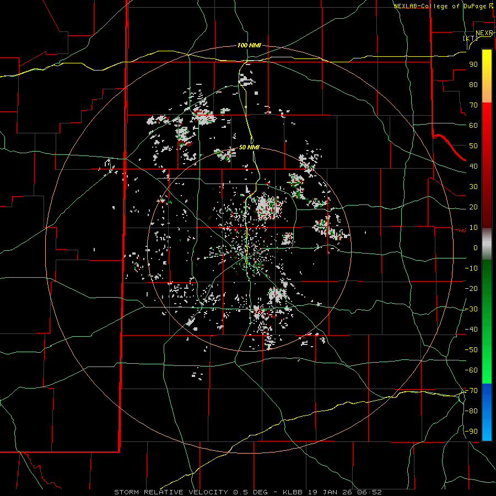Click the -90 value on velocity scale
The image size is (496, 496).
point(471,431)
